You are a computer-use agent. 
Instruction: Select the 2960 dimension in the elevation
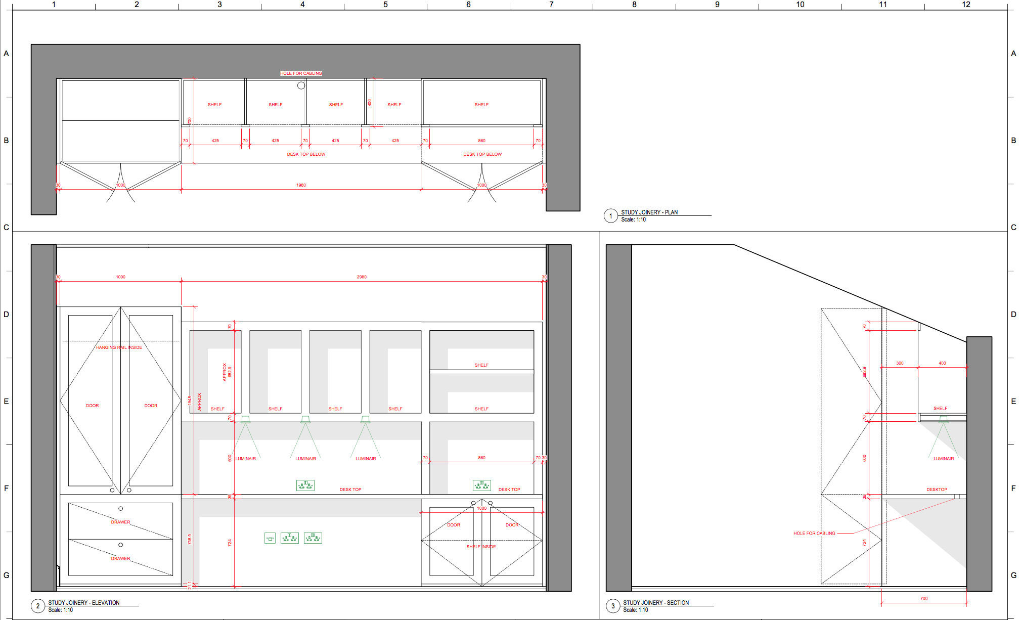[x=362, y=277]
